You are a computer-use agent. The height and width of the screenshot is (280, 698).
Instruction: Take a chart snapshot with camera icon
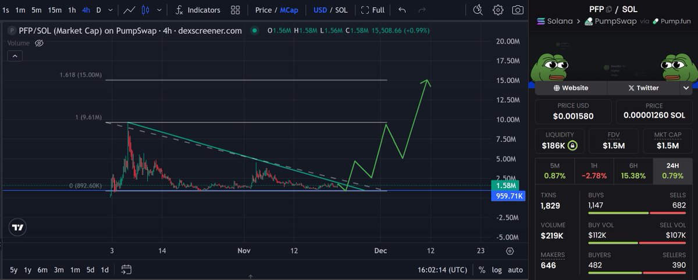pyautogui.click(x=517, y=10)
